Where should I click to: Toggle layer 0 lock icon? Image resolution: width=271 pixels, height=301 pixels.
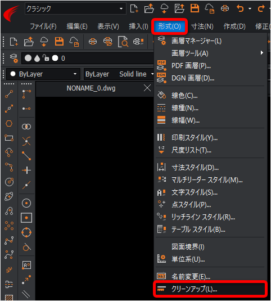46,58
